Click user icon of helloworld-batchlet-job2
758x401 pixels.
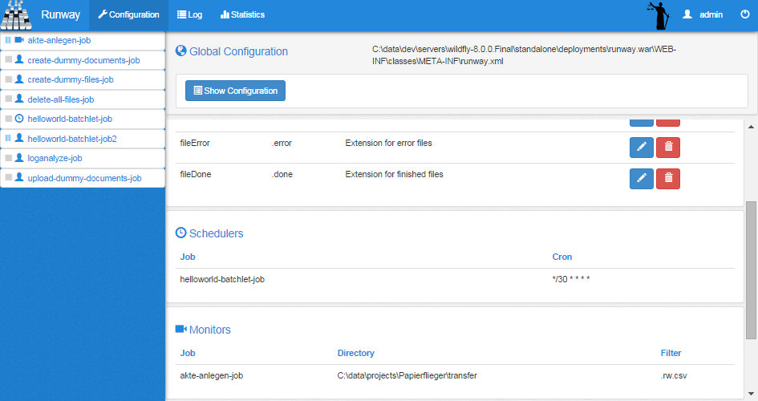pos(19,138)
